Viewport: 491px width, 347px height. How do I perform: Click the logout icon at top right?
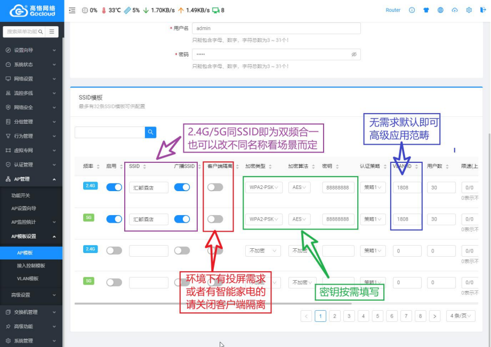click(483, 10)
